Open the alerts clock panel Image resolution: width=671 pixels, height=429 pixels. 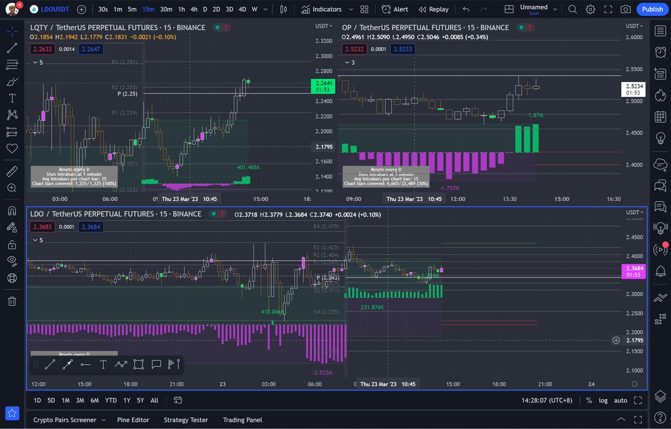tap(660, 52)
